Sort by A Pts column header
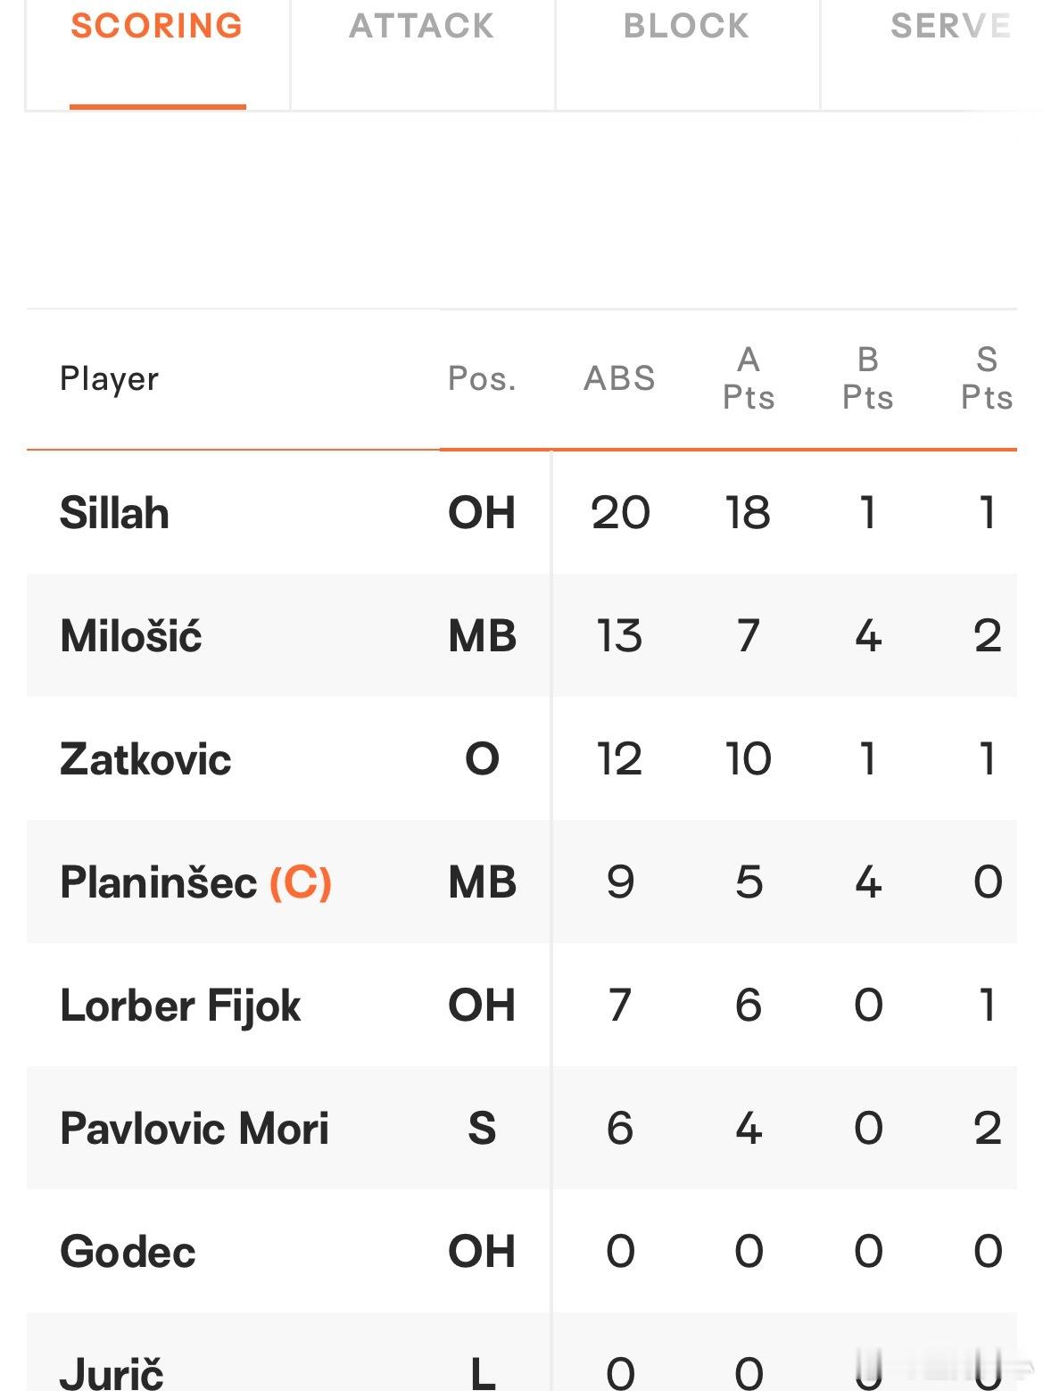This screenshot has height=1391, width=1043. 749,378
